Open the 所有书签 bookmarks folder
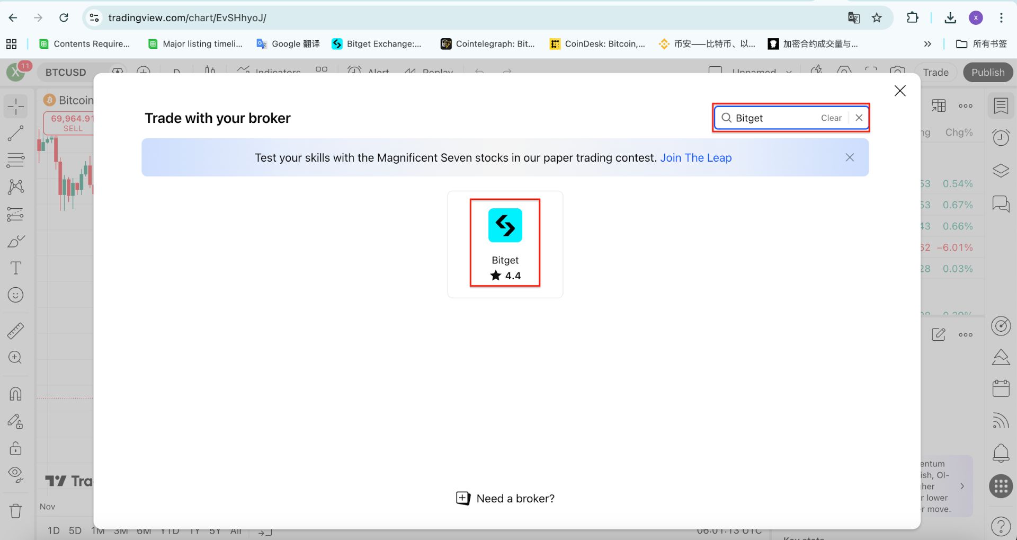This screenshot has width=1017, height=540. pos(982,43)
